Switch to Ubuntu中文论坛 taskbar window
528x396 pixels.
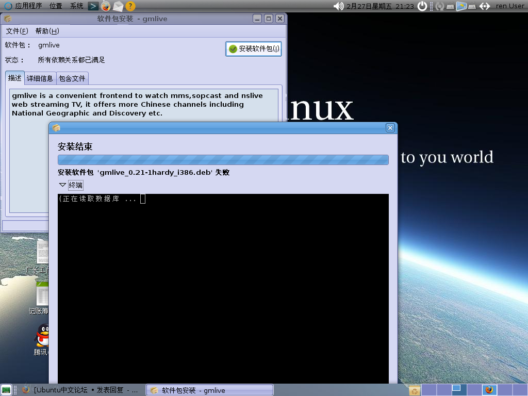point(81,390)
